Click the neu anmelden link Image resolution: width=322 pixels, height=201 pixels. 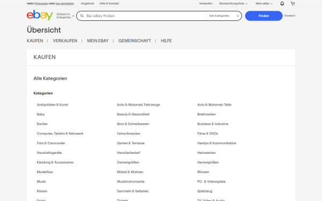[64, 4]
